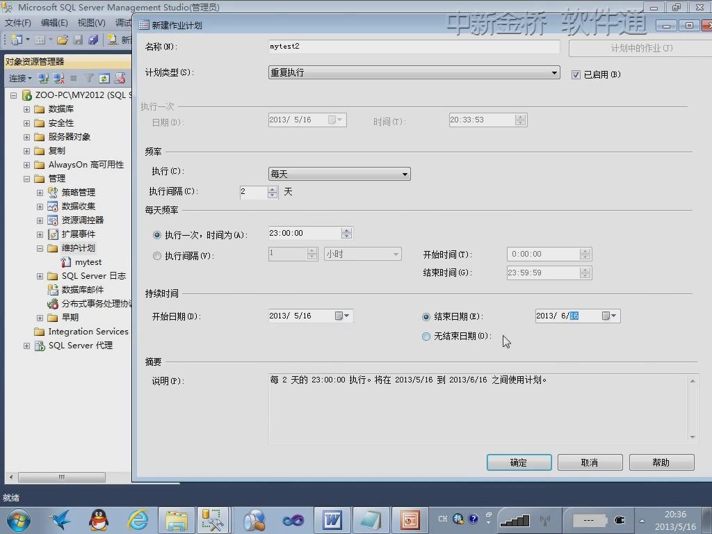712x534 pixels.
Task: Open the 结束日期 end date calendar dropdown
Action: coord(609,316)
